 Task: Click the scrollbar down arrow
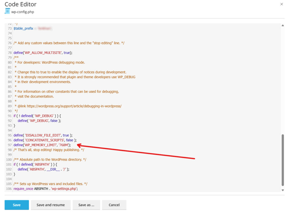click(x=283, y=190)
